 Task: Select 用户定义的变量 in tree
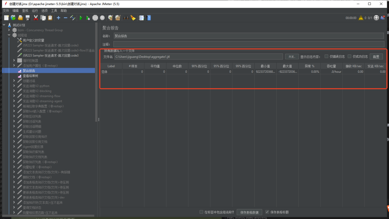[33, 40]
